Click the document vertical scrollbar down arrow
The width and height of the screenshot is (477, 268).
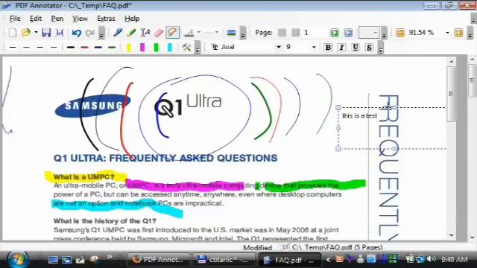(x=452, y=235)
